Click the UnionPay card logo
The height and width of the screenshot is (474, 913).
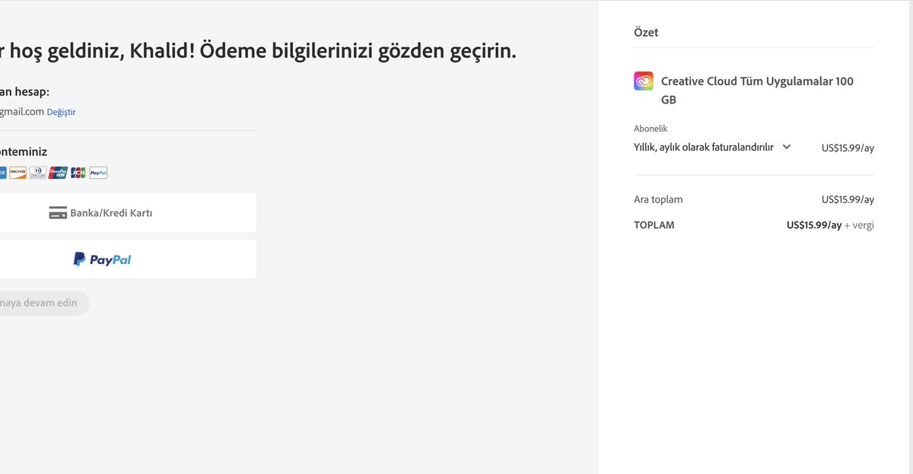(x=58, y=173)
